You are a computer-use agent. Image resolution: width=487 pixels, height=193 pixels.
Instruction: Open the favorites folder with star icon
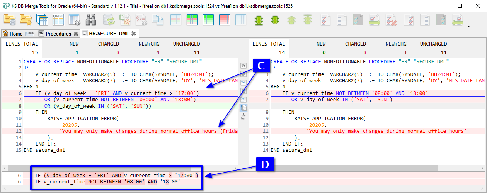click(x=26, y=20)
